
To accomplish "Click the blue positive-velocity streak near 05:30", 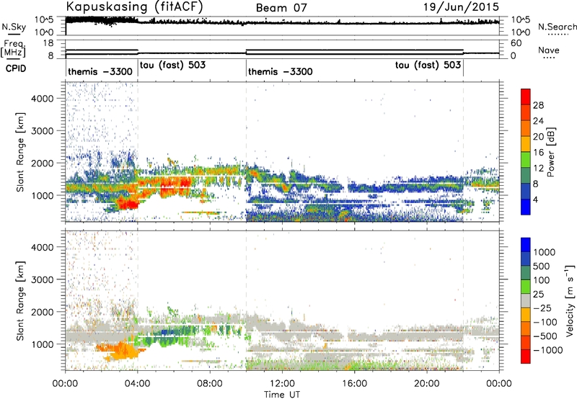I will pos(168,332).
